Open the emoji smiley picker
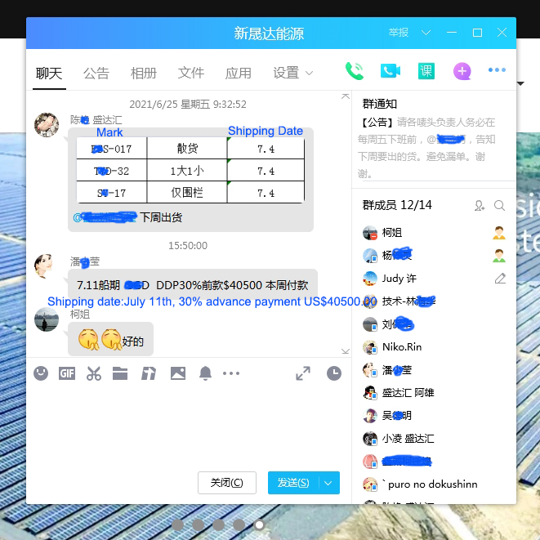This screenshot has width=540, height=540. (41, 373)
